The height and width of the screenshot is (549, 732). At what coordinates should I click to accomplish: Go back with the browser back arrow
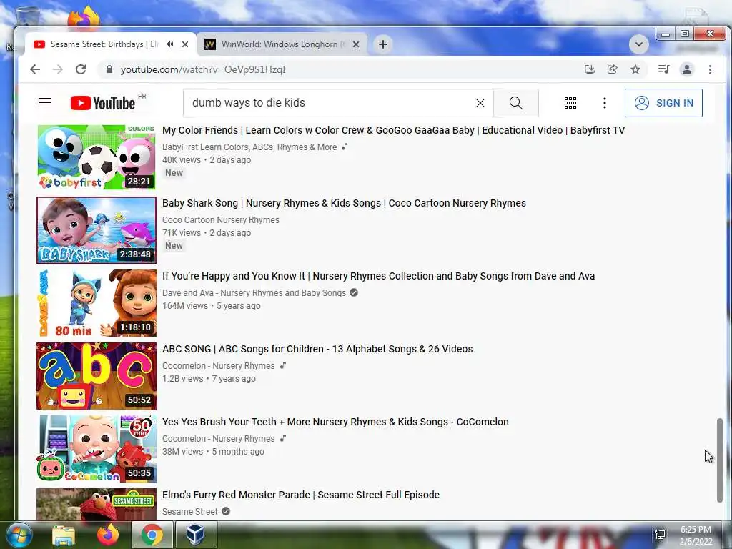coord(35,69)
